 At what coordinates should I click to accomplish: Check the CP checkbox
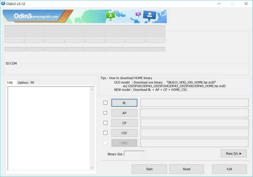point(105,123)
